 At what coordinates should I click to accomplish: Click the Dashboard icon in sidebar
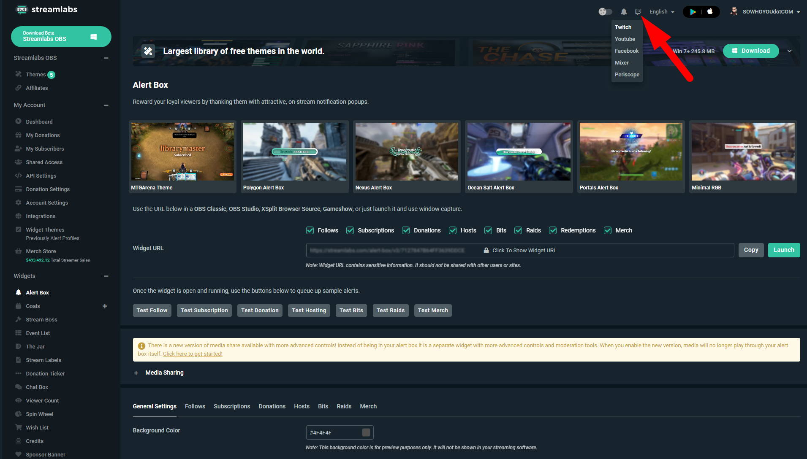click(x=18, y=121)
